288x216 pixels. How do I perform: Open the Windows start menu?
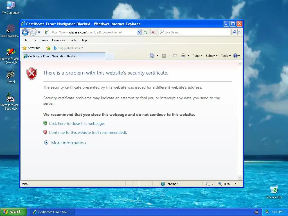tap(13, 212)
